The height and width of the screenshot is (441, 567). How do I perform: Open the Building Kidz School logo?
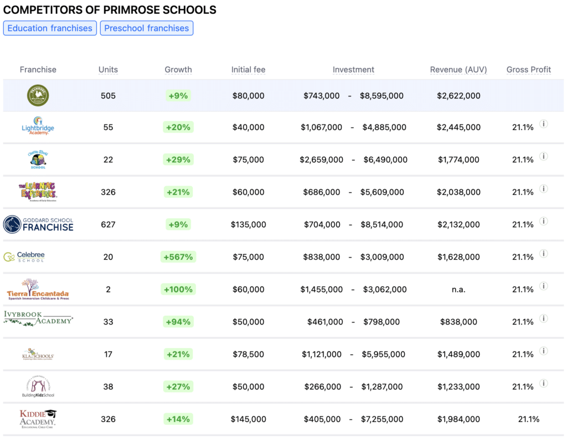(38, 386)
